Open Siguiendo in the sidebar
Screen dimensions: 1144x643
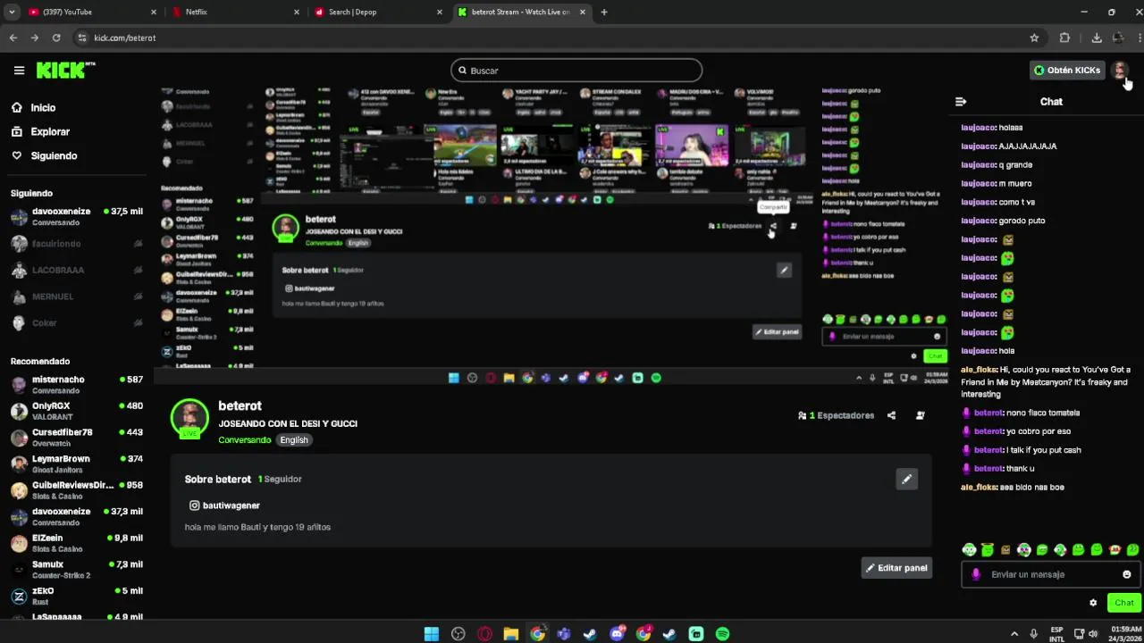coord(44,155)
